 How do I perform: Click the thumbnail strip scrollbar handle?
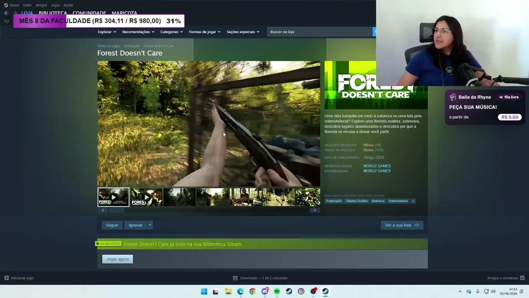pos(117,210)
